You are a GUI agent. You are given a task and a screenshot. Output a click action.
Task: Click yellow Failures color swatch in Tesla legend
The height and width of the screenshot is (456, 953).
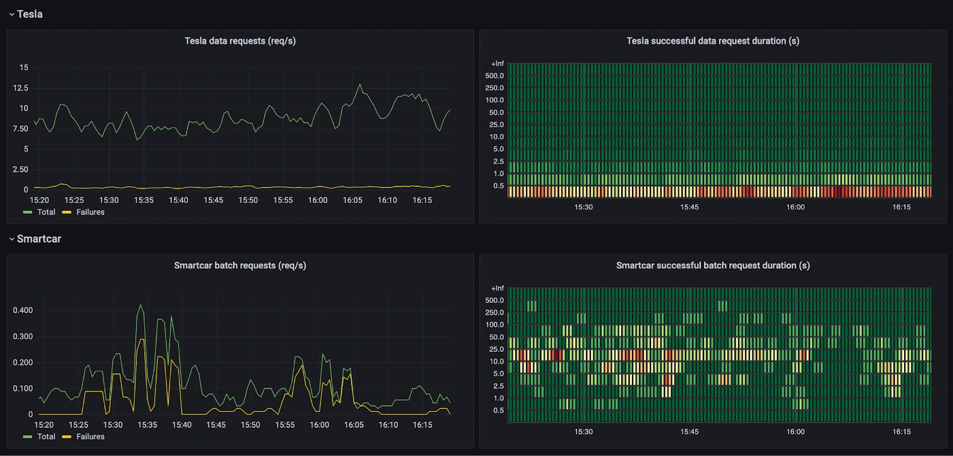click(67, 213)
